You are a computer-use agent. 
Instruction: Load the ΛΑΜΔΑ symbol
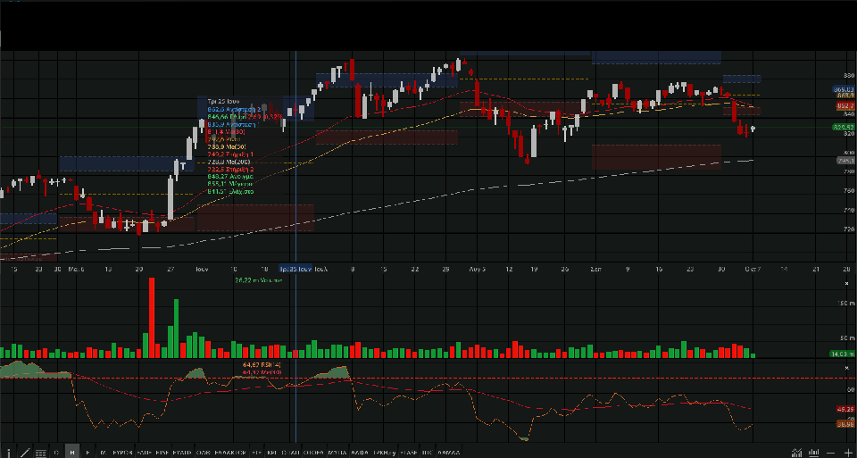pos(448,453)
